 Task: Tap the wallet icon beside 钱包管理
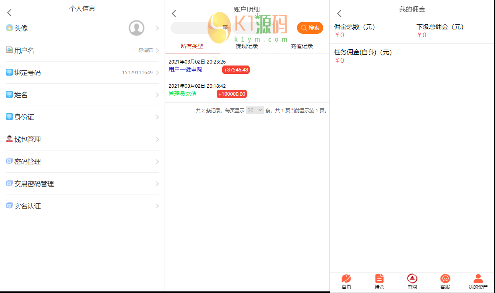click(x=8, y=139)
